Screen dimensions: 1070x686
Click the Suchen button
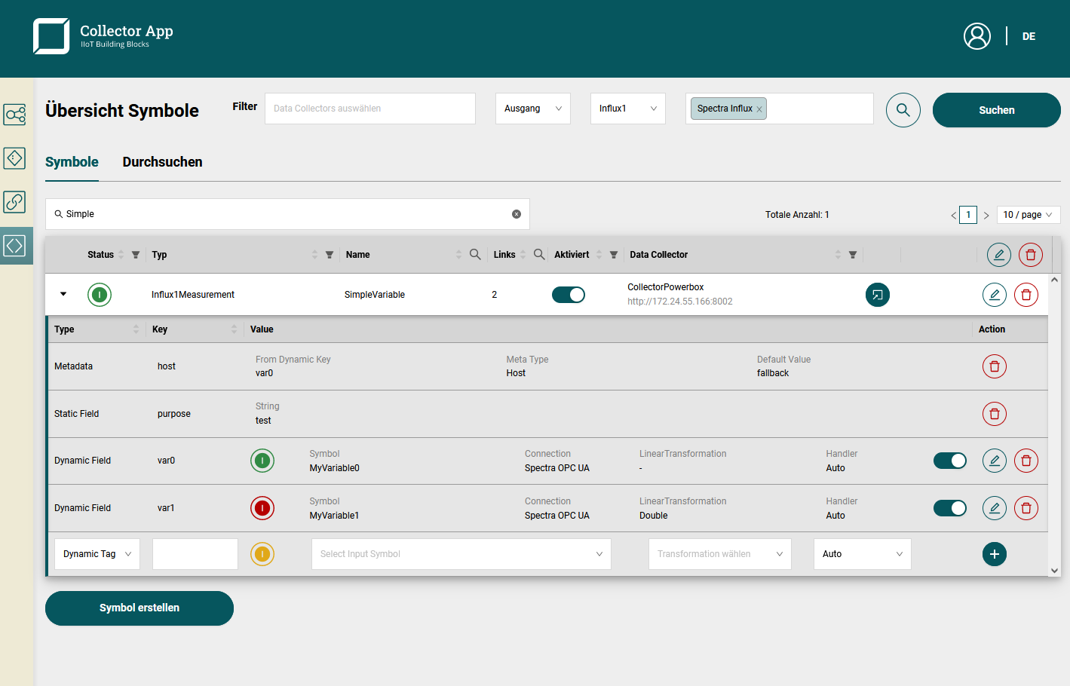pyautogui.click(x=996, y=110)
